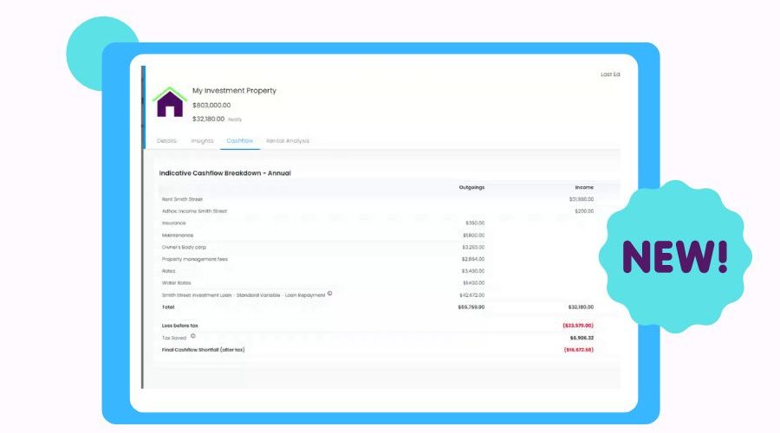Viewport: 780px width, 433px height.
Task: Click the Property management fees row label
Action: [x=194, y=259]
